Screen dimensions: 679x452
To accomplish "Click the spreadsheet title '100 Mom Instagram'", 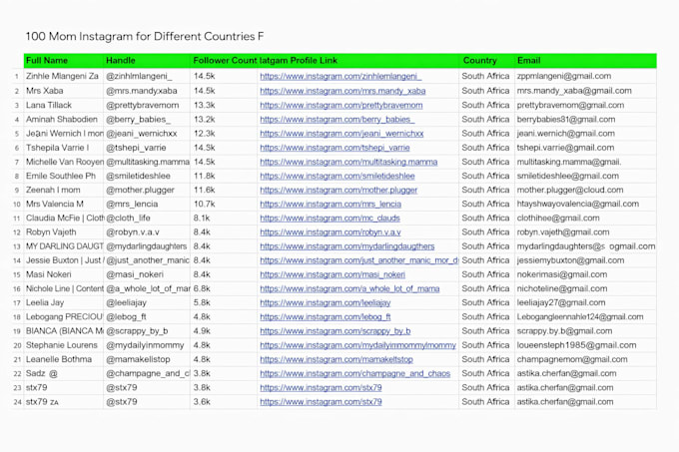I will (x=144, y=36).
